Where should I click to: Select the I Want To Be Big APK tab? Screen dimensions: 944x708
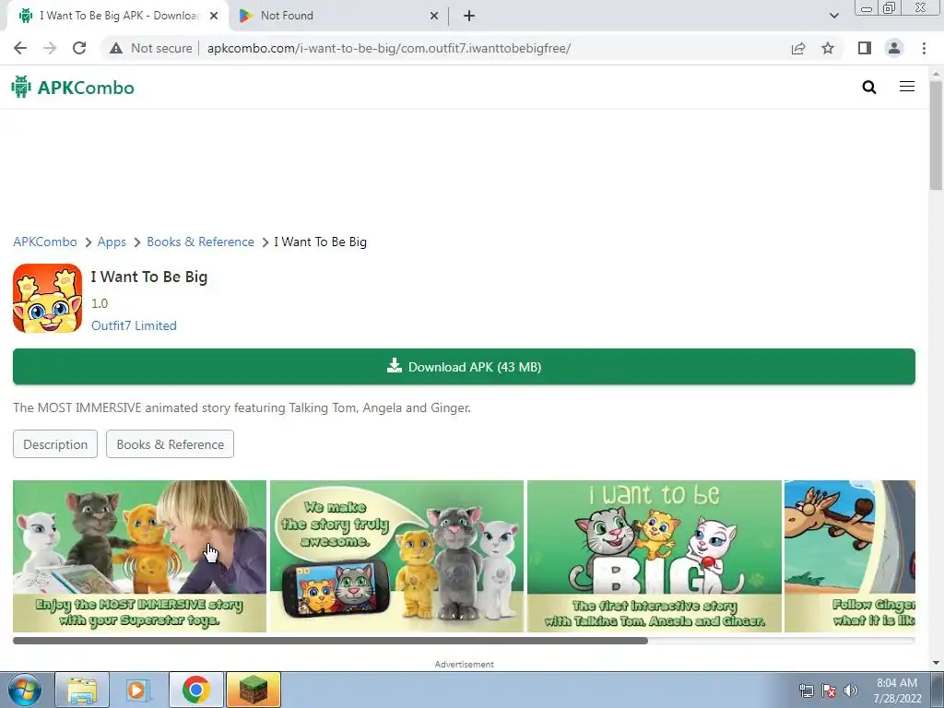119,16
